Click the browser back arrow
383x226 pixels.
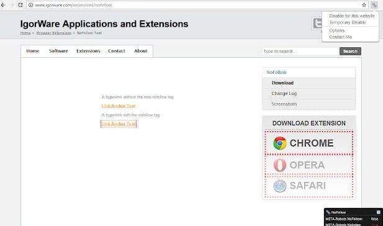point(3,5)
